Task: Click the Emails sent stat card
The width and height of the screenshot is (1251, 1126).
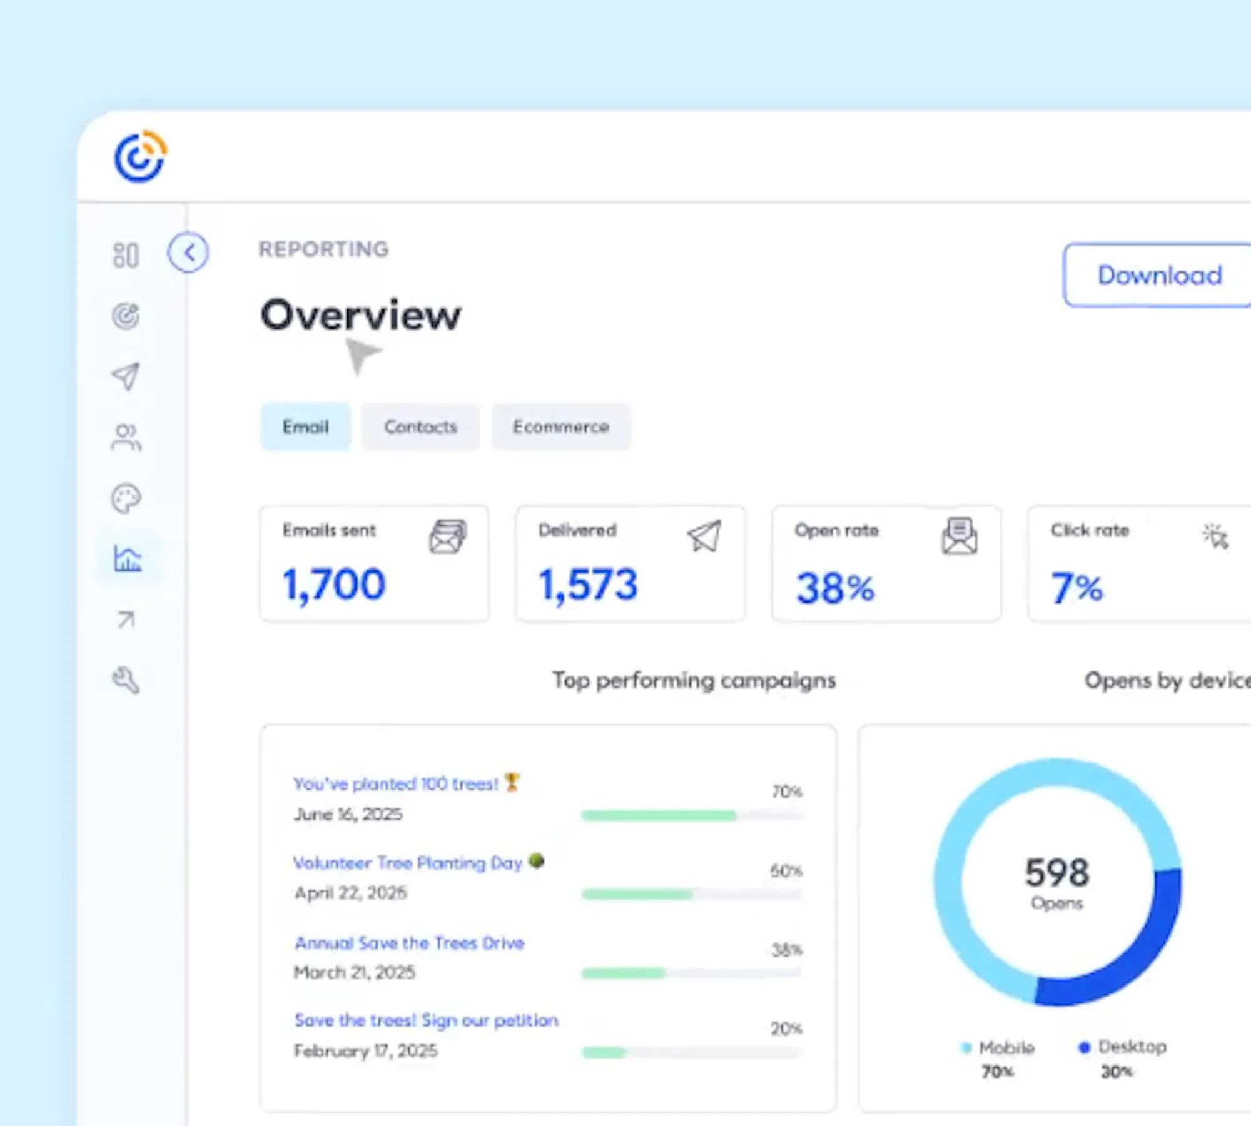Action: coord(374,564)
